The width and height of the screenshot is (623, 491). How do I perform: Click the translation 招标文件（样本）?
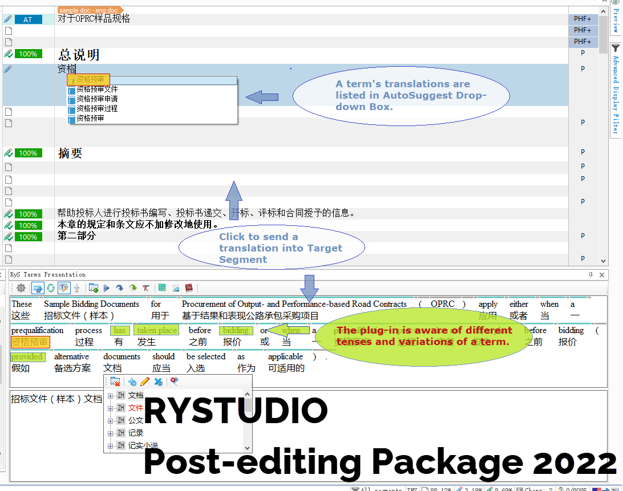coord(79,316)
